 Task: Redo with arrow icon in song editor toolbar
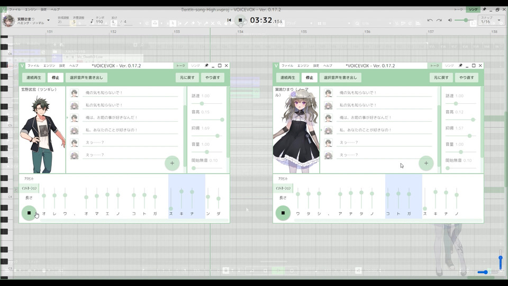tap(439, 20)
